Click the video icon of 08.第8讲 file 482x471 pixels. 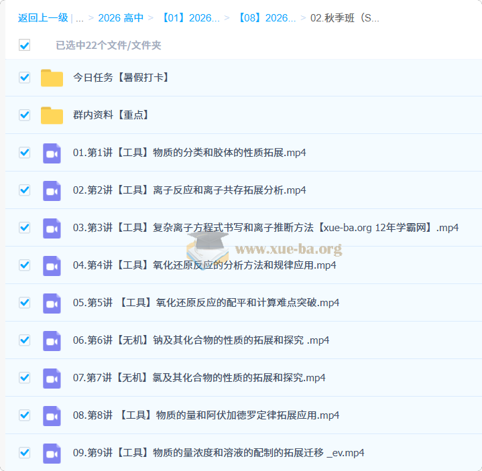tap(52, 415)
